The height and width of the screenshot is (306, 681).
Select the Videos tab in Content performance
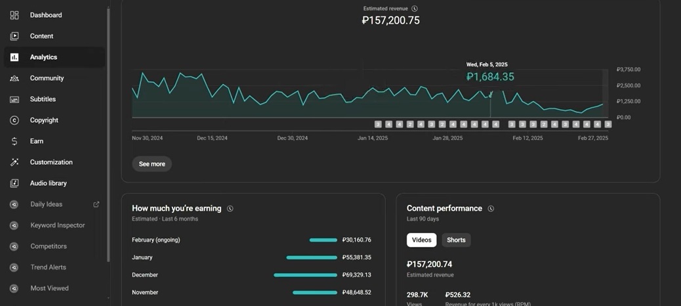click(421, 240)
